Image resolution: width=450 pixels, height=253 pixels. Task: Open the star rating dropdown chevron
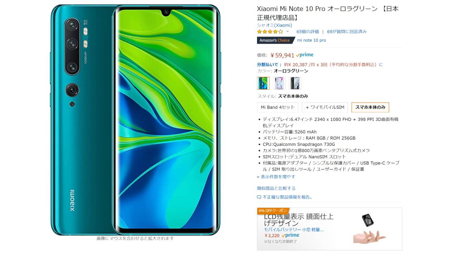tap(287, 31)
